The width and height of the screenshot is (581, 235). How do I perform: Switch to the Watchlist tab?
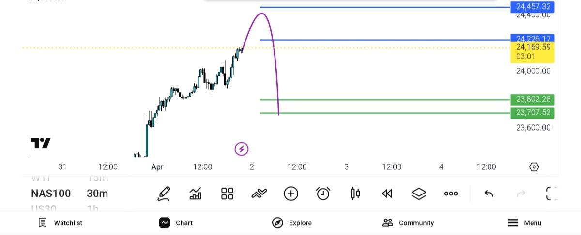(61, 223)
